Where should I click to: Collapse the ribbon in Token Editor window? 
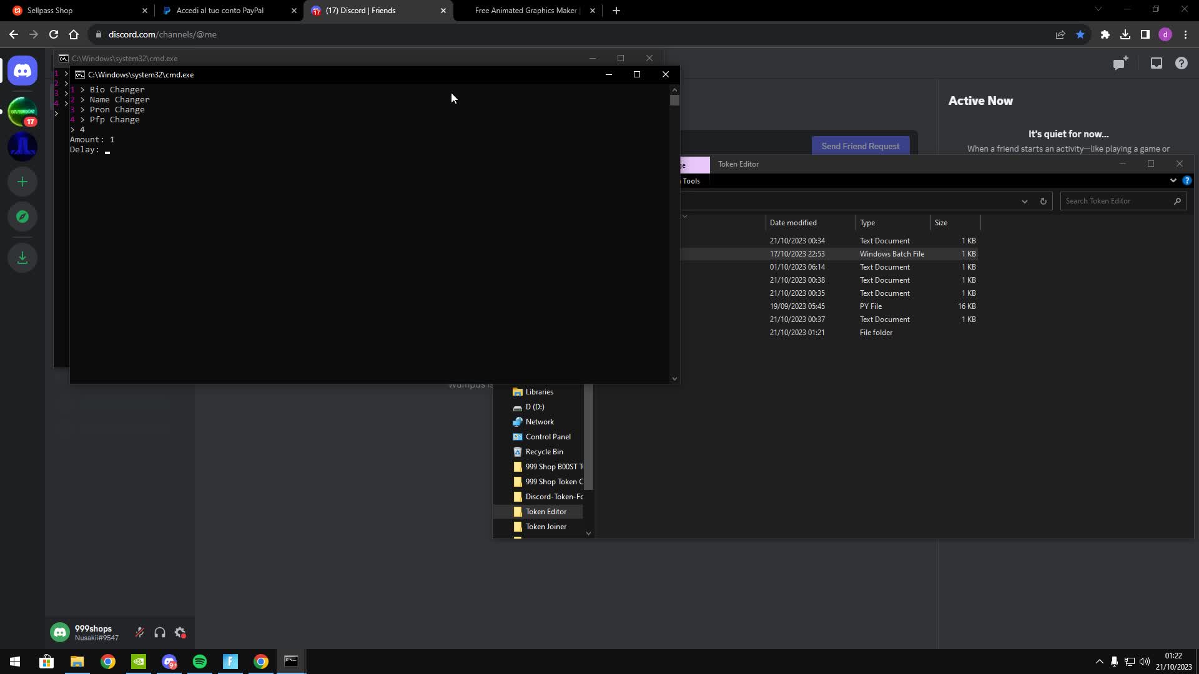pos(1173,180)
